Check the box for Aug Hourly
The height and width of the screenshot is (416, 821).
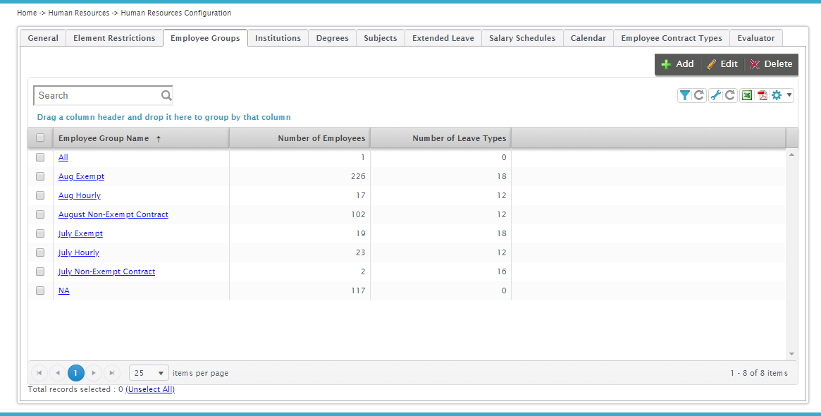pos(40,195)
